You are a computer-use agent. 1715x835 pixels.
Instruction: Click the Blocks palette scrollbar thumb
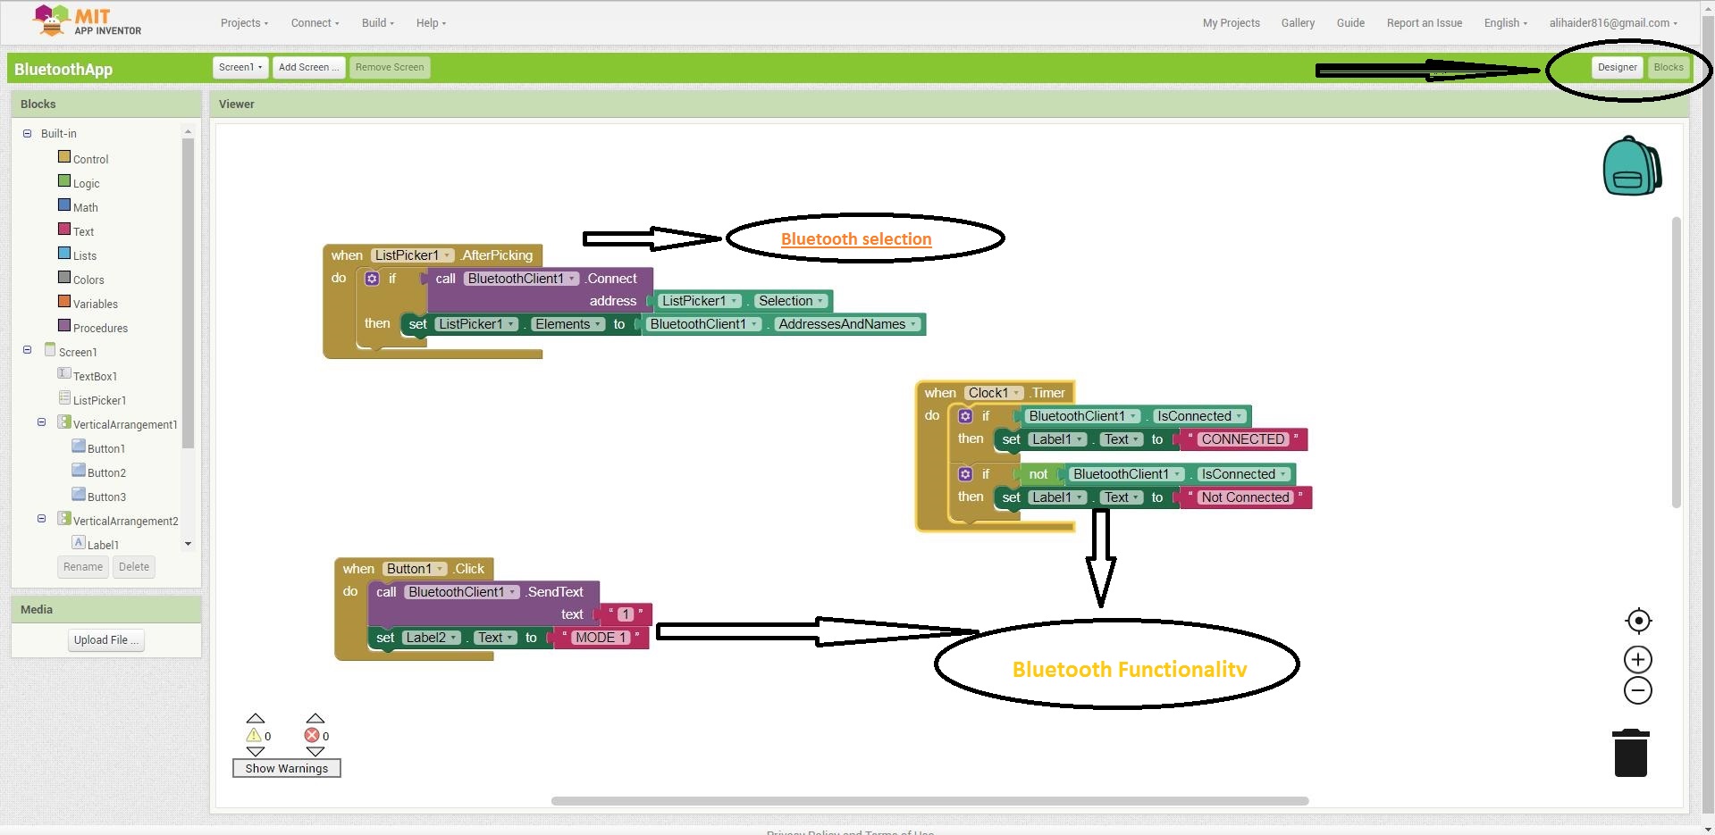[x=188, y=292]
